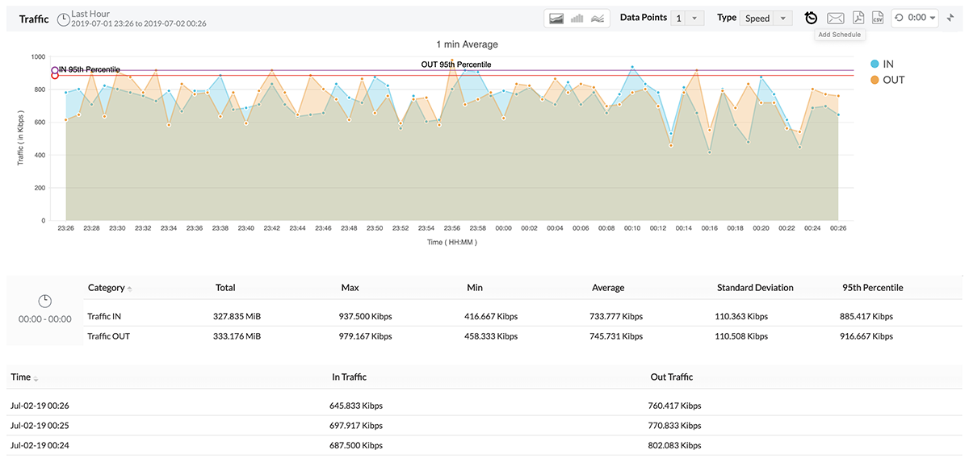Email the traffic report via envelope icon
This screenshot has height=458, width=969.
point(836,18)
